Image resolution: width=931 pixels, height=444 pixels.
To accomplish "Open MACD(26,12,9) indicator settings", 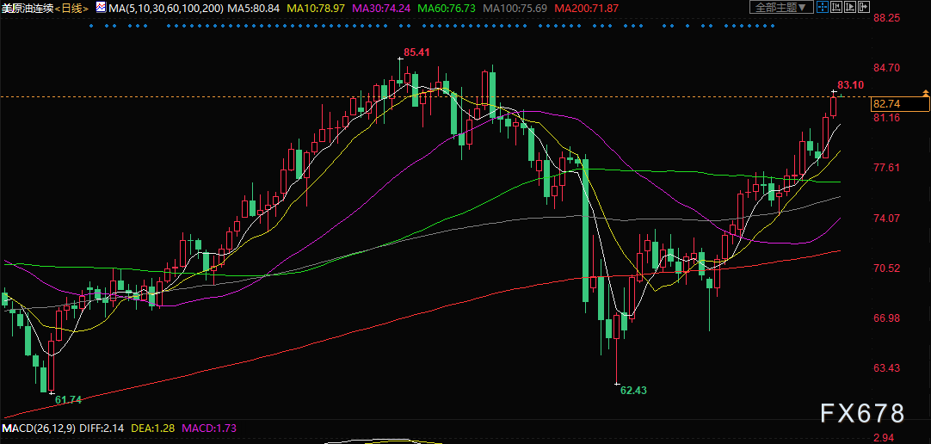I will point(38,428).
